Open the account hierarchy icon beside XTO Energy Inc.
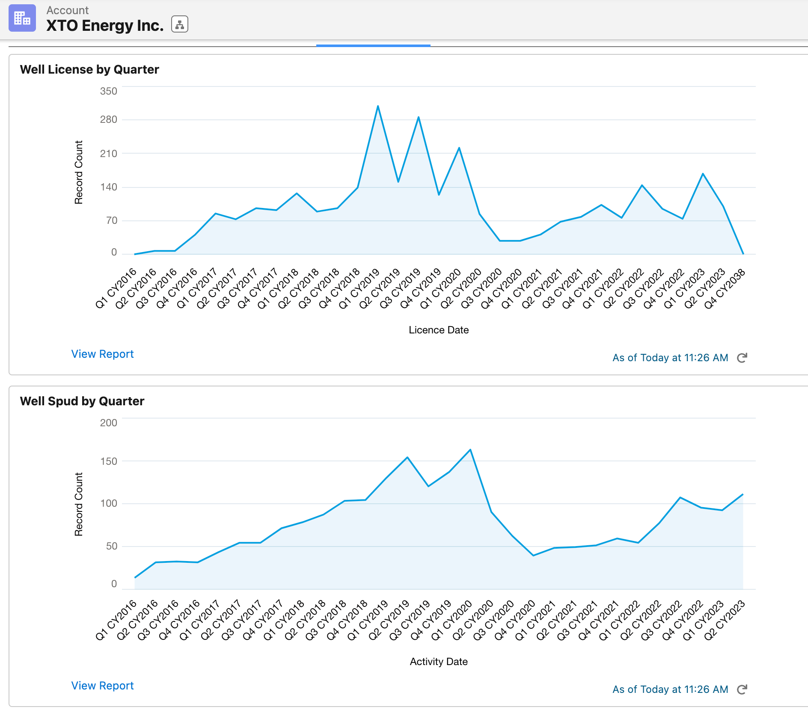808x713 pixels. pos(180,25)
